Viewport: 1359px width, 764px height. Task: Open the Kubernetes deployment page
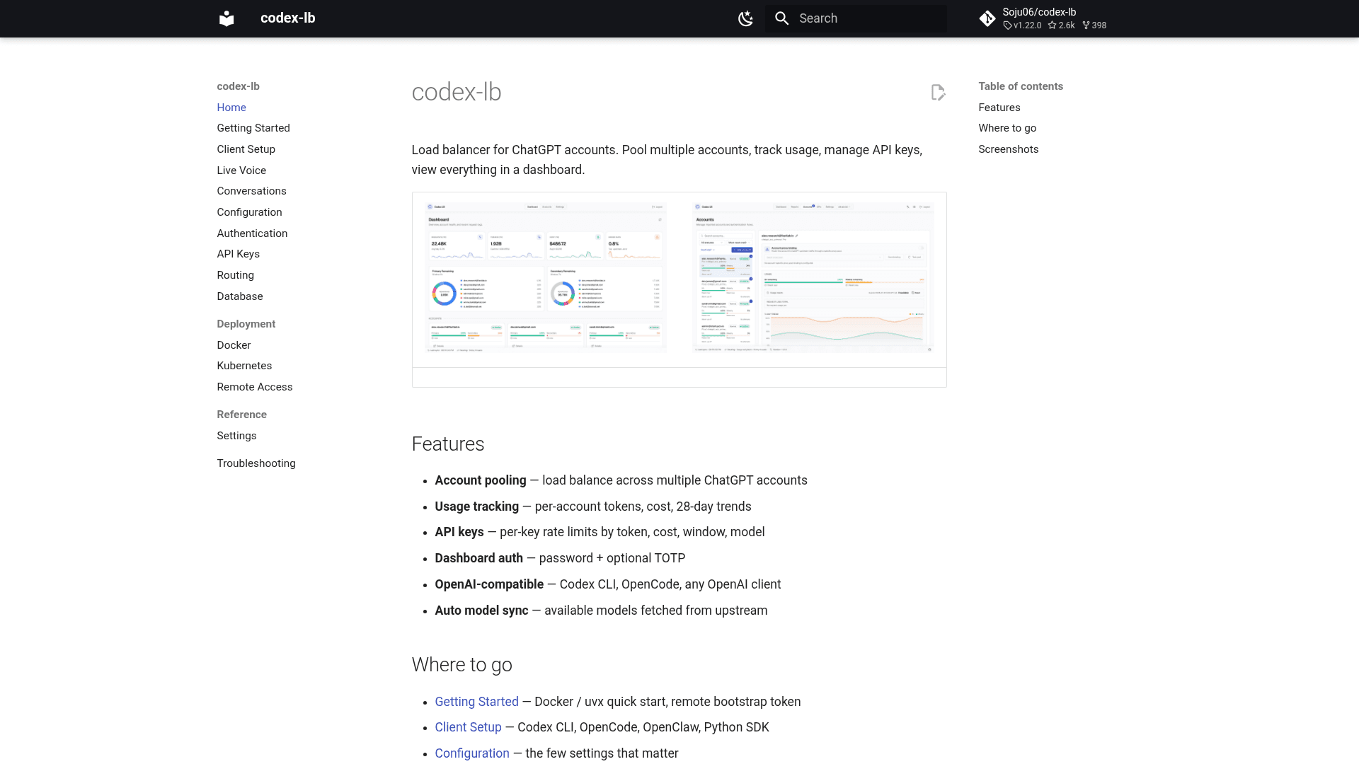[245, 366]
